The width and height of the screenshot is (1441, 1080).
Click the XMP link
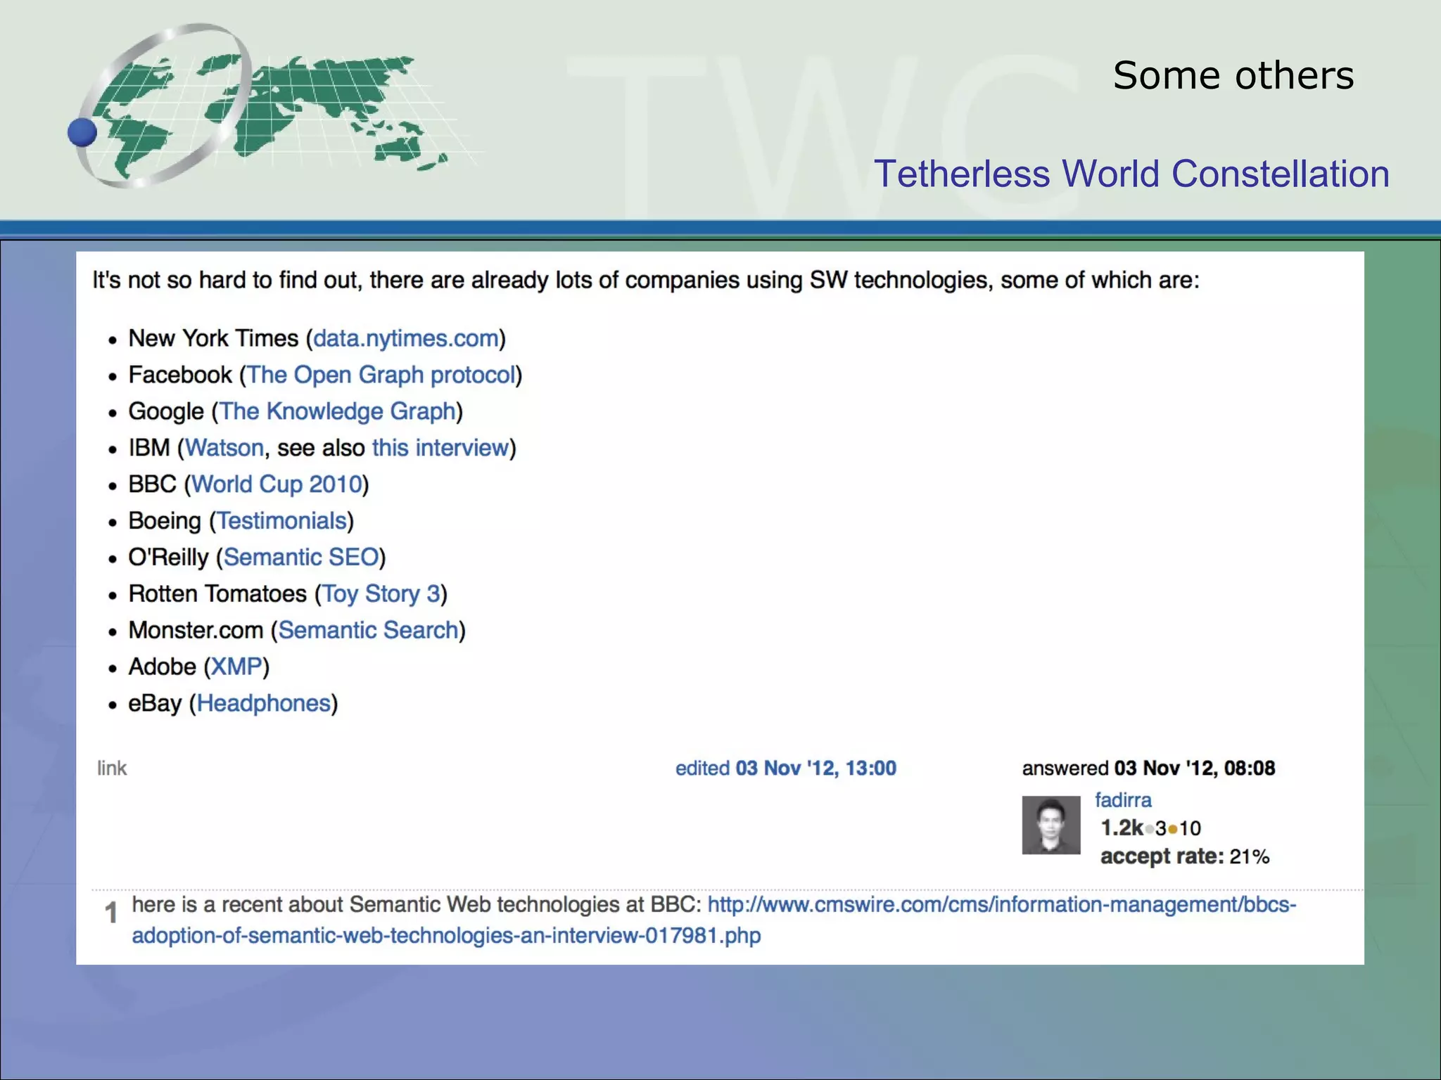coord(236,667)
